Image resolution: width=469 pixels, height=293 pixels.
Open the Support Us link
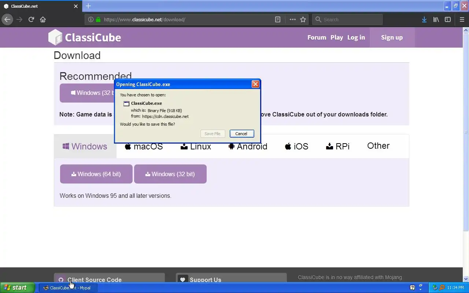pos(206,280)
